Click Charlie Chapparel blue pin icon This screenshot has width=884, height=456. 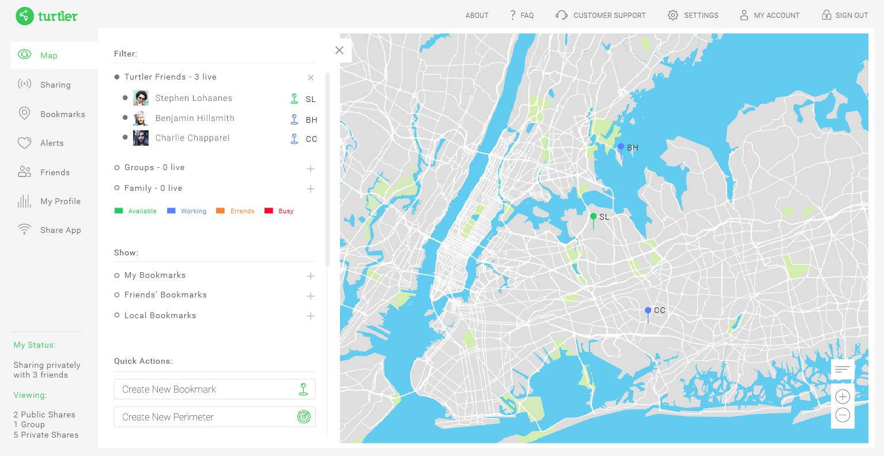coord(294,138)
